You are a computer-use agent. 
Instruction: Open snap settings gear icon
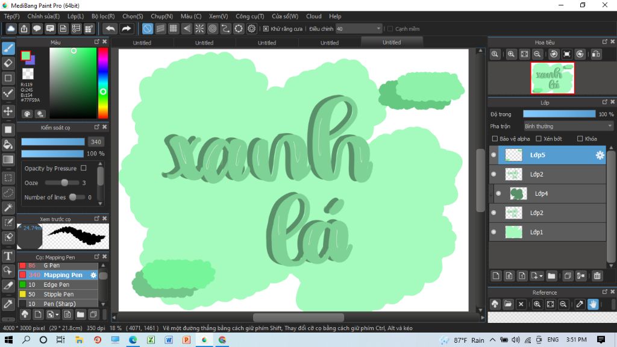click(x=251, y=29)
